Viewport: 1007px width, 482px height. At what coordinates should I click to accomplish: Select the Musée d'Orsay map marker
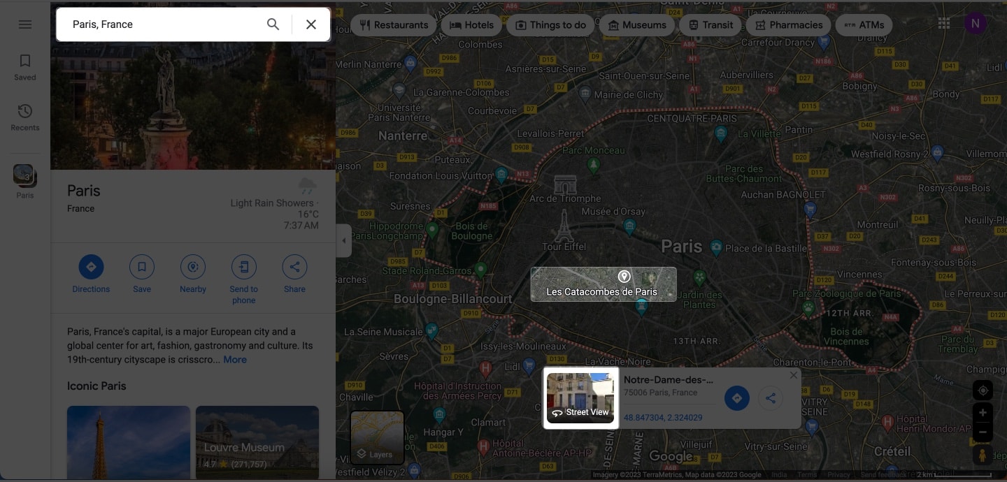click(x=629, y=226)
